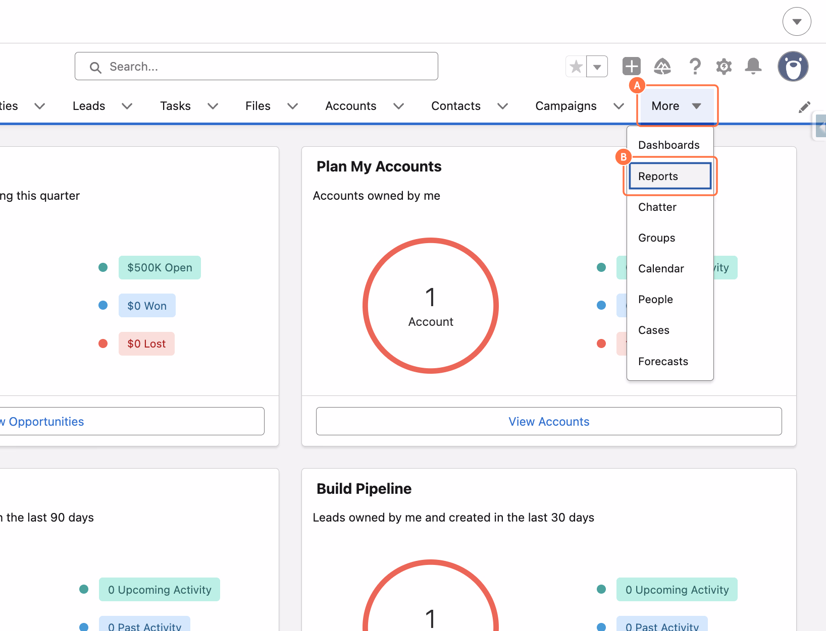The width and height of the screenshot is (826, 631).
Task: Click the Build Pipeline donut chart
Action: [x=431, y=595]
